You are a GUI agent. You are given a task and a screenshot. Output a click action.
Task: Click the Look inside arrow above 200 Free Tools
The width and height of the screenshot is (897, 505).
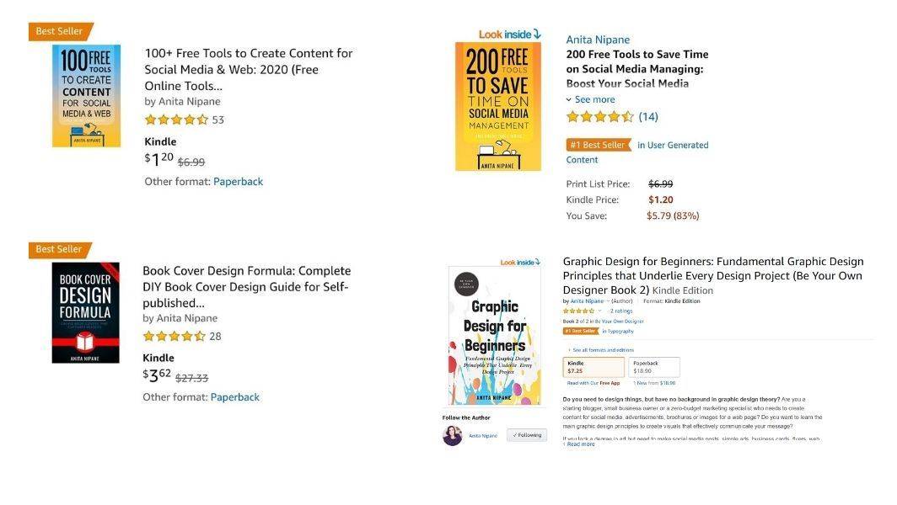537,35
